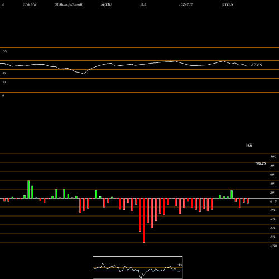Image resolution: width=279 pixels, height=279 pixels.
Task: Click the tallest green bar in the histogram
Action: click(x=28, y=189)
